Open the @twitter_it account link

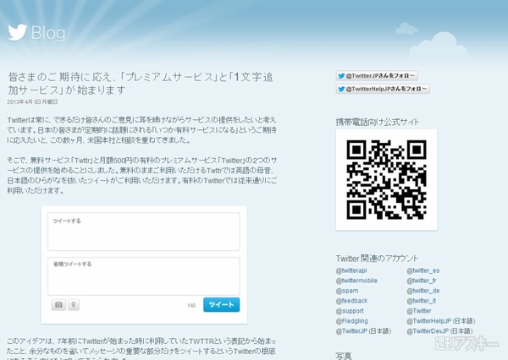[422, 301]
